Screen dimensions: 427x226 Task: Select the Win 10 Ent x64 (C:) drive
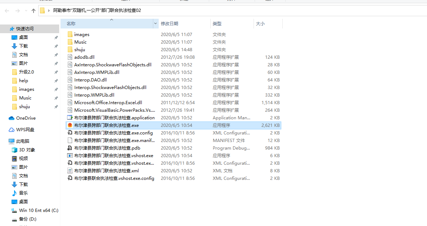[38, 211]
